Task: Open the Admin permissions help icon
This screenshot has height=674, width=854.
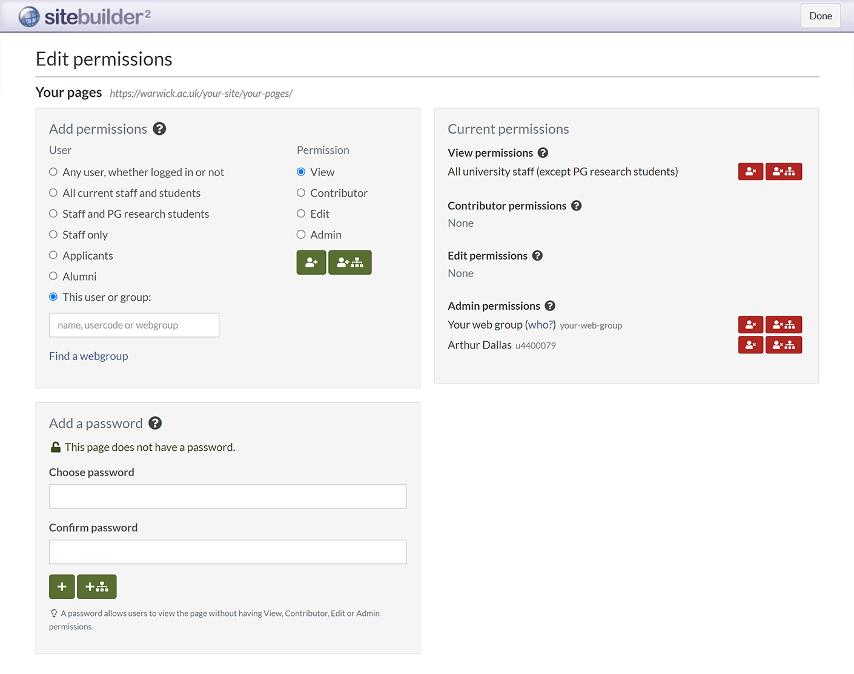Action: coord(550,306)
